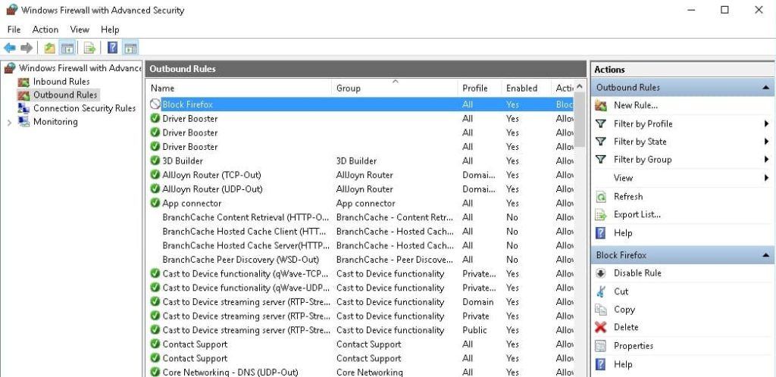Click the Forward arrow toolbar icon
Viewport: 776px width, 377px height.
[x=27, y=48]
